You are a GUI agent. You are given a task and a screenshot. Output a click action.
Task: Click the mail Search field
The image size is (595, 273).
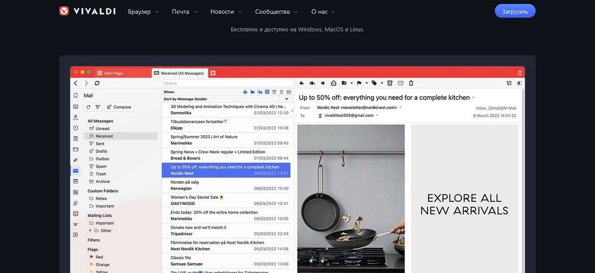(x=228, y=83)
